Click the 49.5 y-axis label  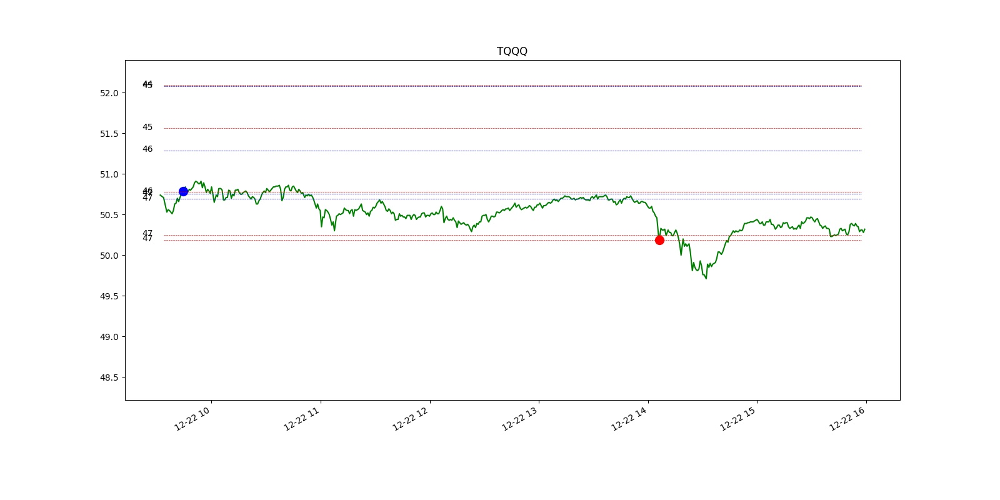[x=109, y=296]
